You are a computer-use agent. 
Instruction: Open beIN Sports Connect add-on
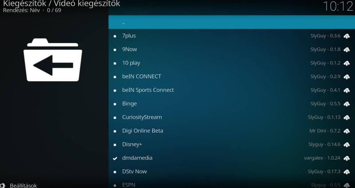(232, 90)
